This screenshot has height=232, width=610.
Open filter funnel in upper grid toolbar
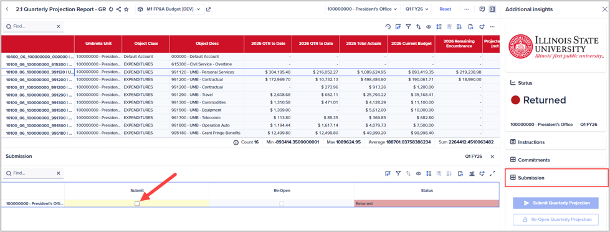(408, 26)
